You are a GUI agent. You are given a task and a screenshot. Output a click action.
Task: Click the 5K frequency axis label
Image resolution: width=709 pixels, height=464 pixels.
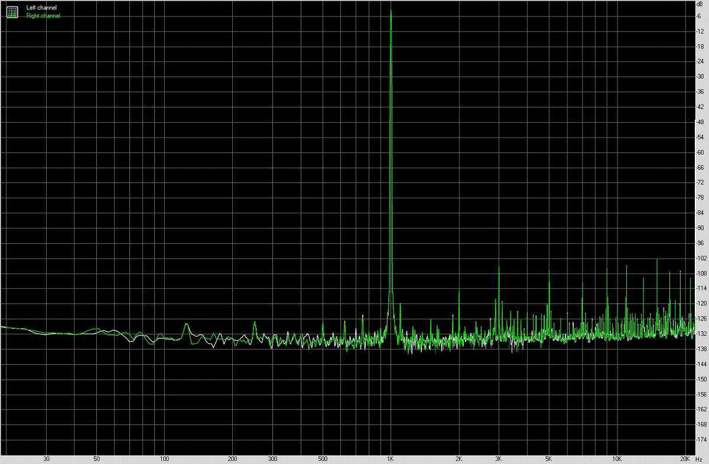pyautogui.click(x=549, y=459)
